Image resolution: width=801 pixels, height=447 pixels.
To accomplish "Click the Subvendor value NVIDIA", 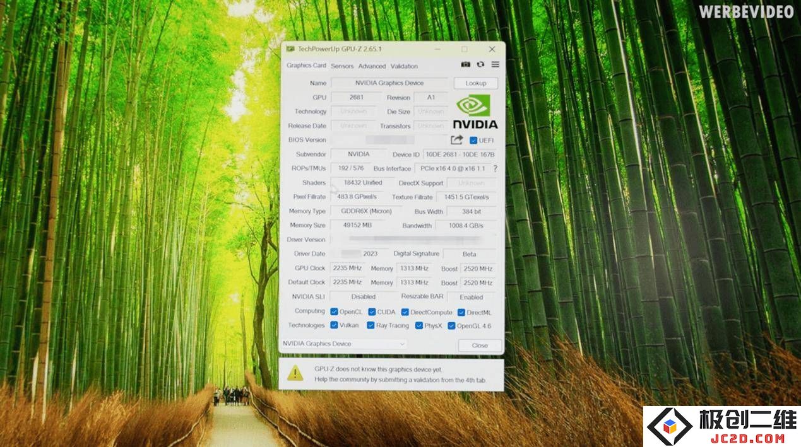I will [359, 154].
